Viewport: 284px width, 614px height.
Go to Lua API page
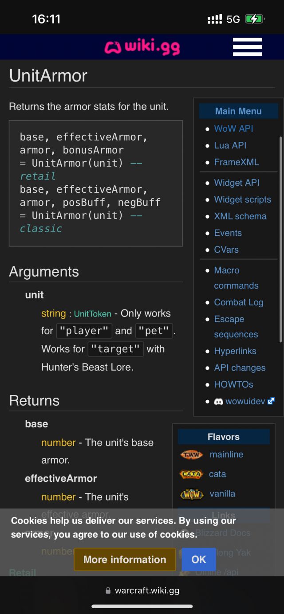230,145
